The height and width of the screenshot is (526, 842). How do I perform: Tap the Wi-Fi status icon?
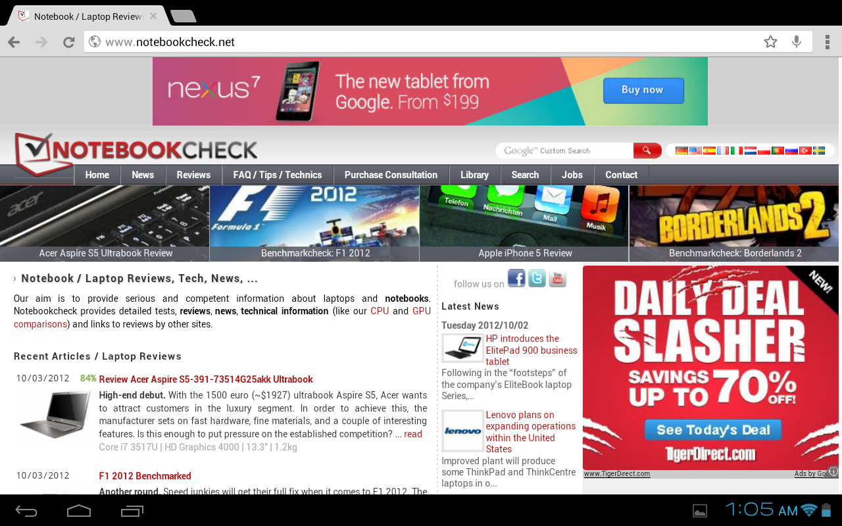pos(809,510)
